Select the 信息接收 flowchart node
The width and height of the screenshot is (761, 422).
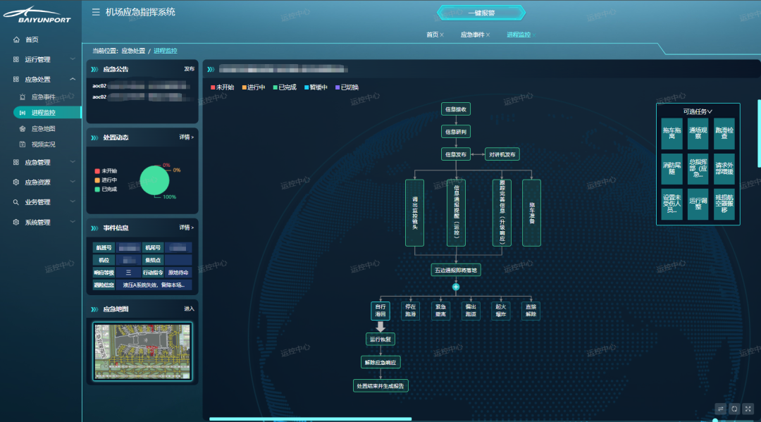[x=456, y=109]
